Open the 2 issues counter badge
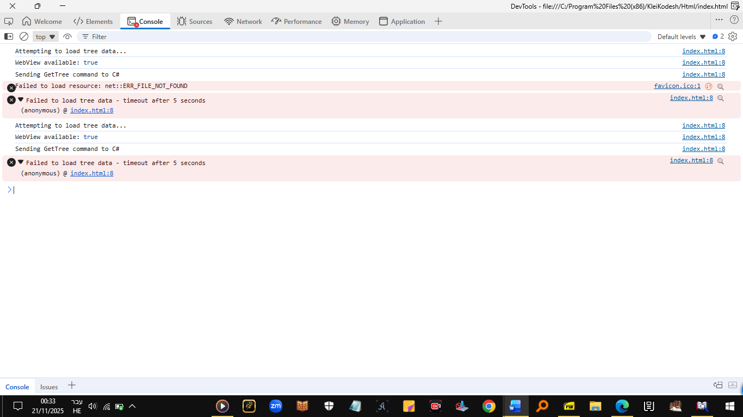Screen dimensions: 743x417 coord(718,36)
